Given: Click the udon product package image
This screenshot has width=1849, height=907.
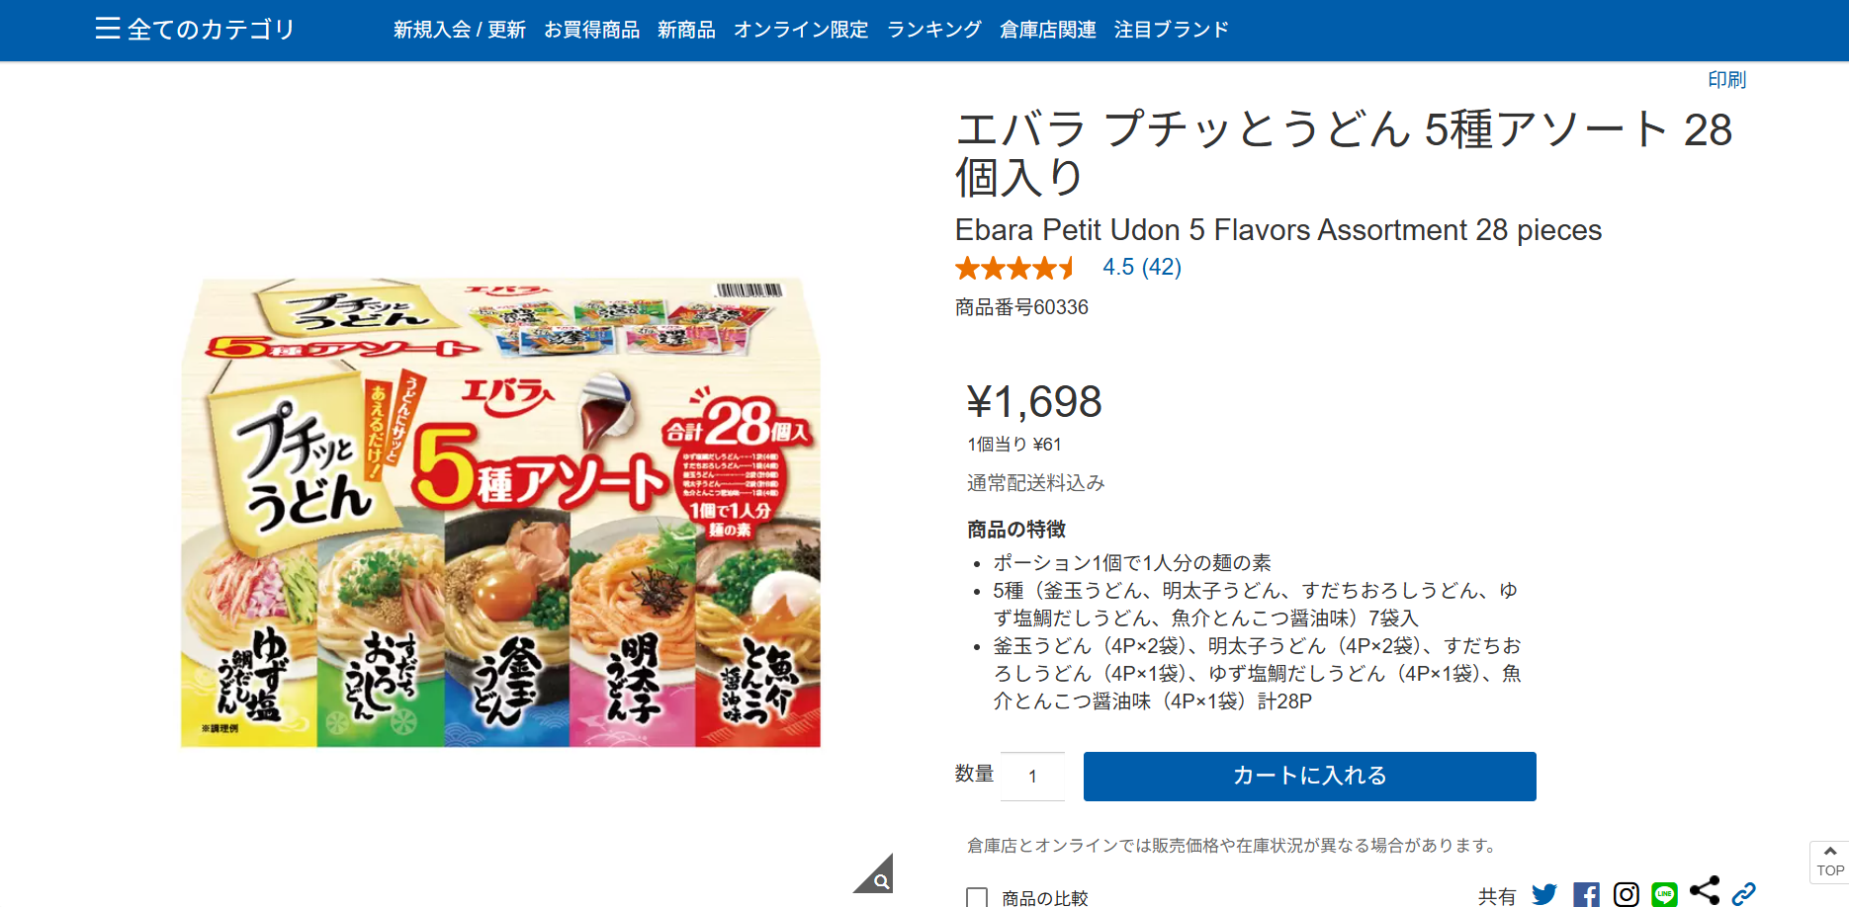Looking at the screenshot, I should coord(500,512).
